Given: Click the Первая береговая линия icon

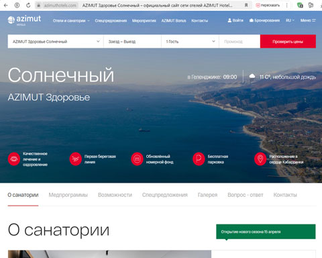Looking at the screenshot, I should point(76,159).
